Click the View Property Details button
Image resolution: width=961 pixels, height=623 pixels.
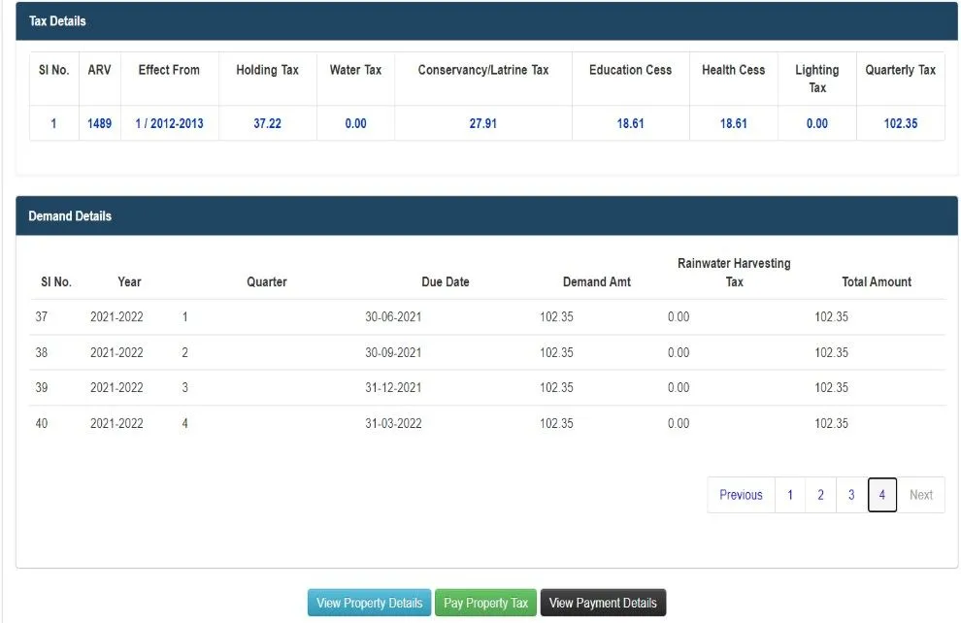tap(369, 603)
